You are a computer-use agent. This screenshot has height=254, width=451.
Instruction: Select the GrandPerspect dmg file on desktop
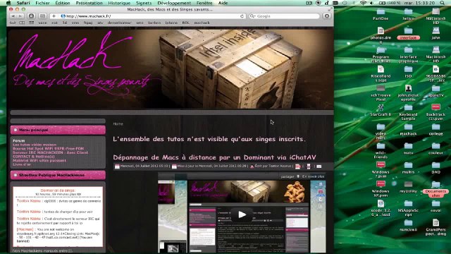[x=435, y=227]
